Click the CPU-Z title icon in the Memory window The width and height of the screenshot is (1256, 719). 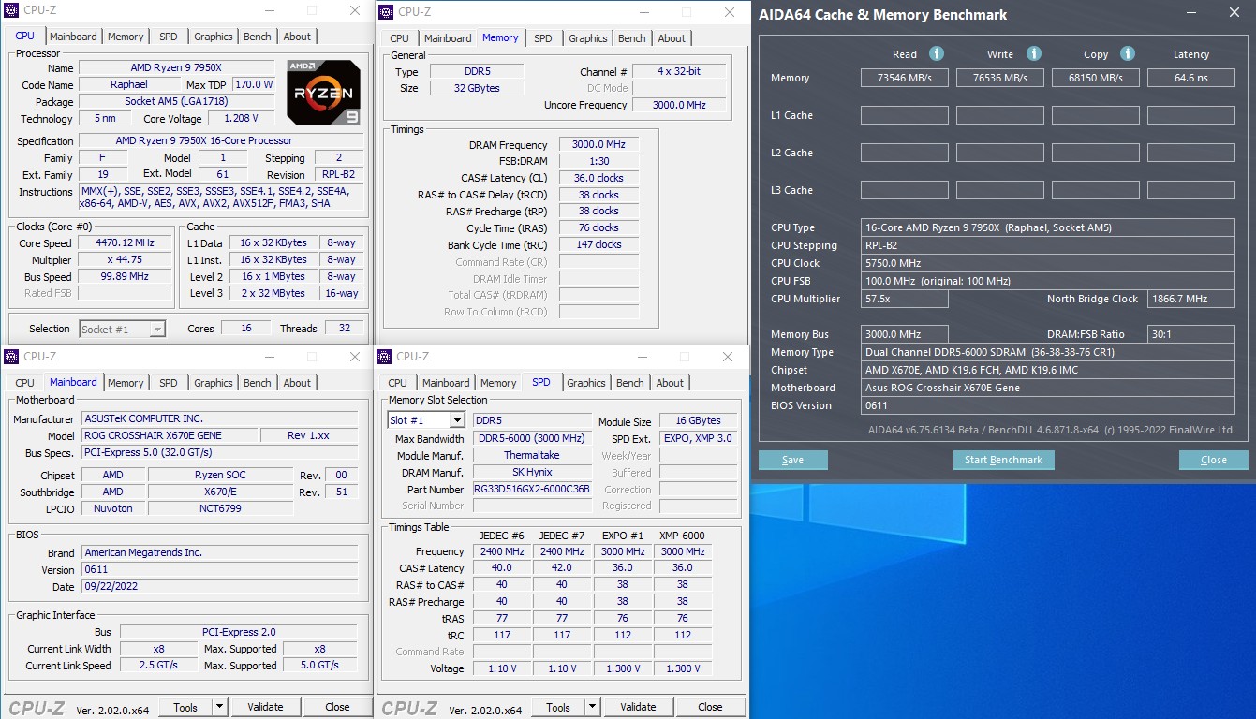coord(385,12)
